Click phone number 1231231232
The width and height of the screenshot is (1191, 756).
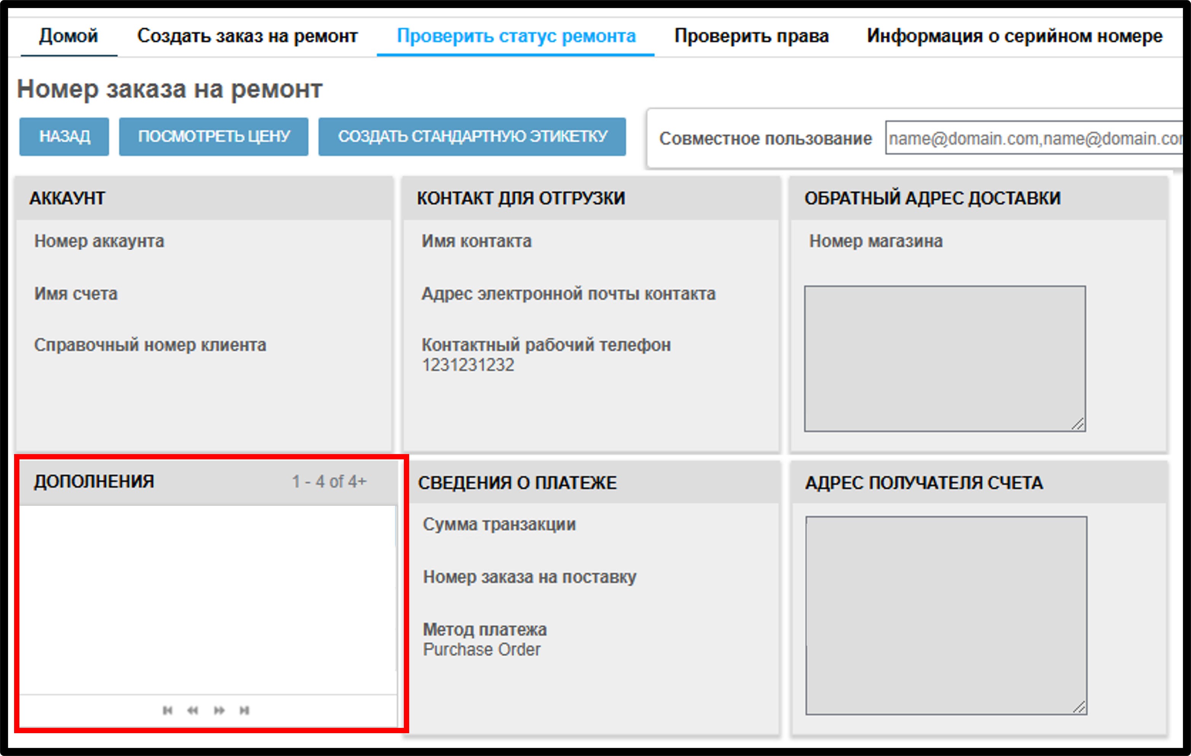468,365
